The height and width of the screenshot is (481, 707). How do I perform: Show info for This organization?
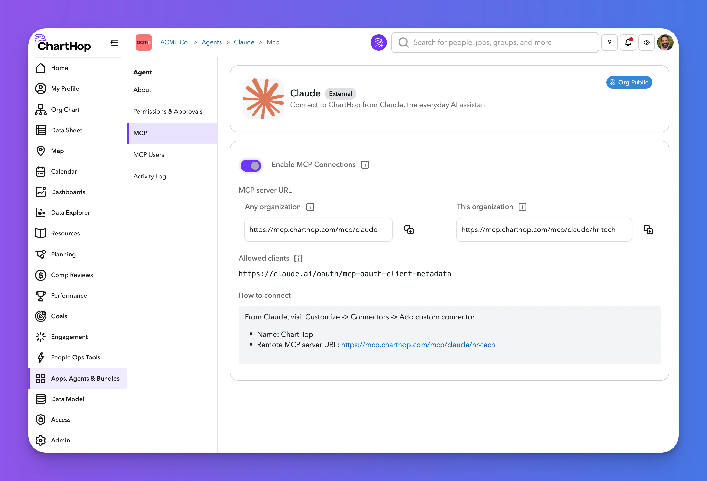click(522, 207)
